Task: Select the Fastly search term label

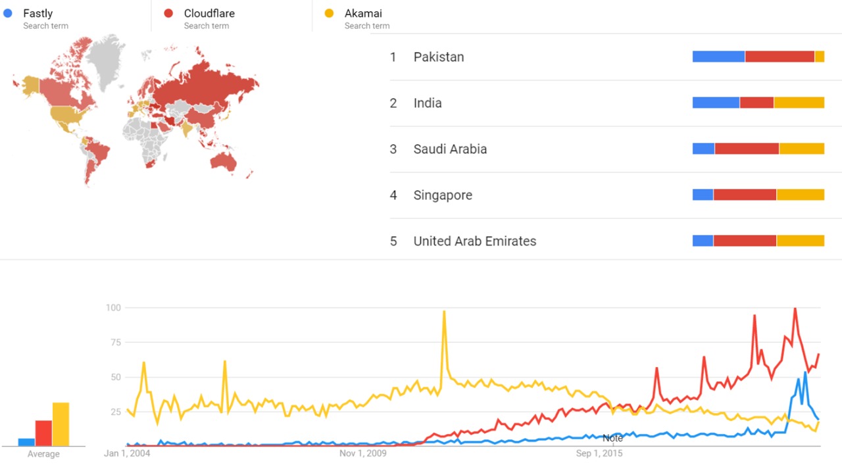Action: coord(37,13)
